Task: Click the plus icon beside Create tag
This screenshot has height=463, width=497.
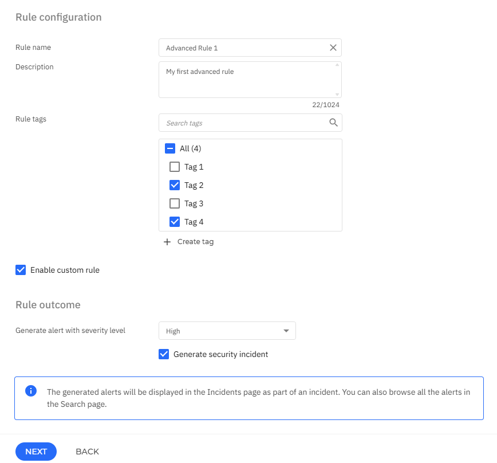Action: pyautogui.click(x=167, y=242)
